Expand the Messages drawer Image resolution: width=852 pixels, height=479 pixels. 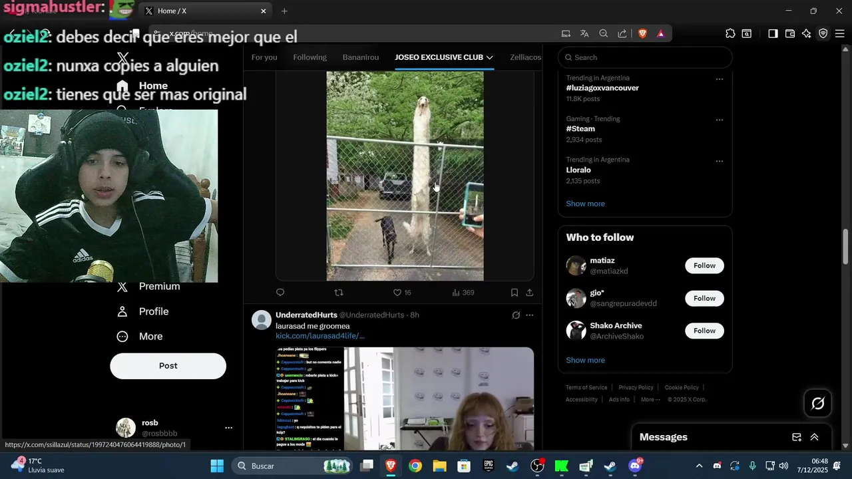tap(814, 437)
